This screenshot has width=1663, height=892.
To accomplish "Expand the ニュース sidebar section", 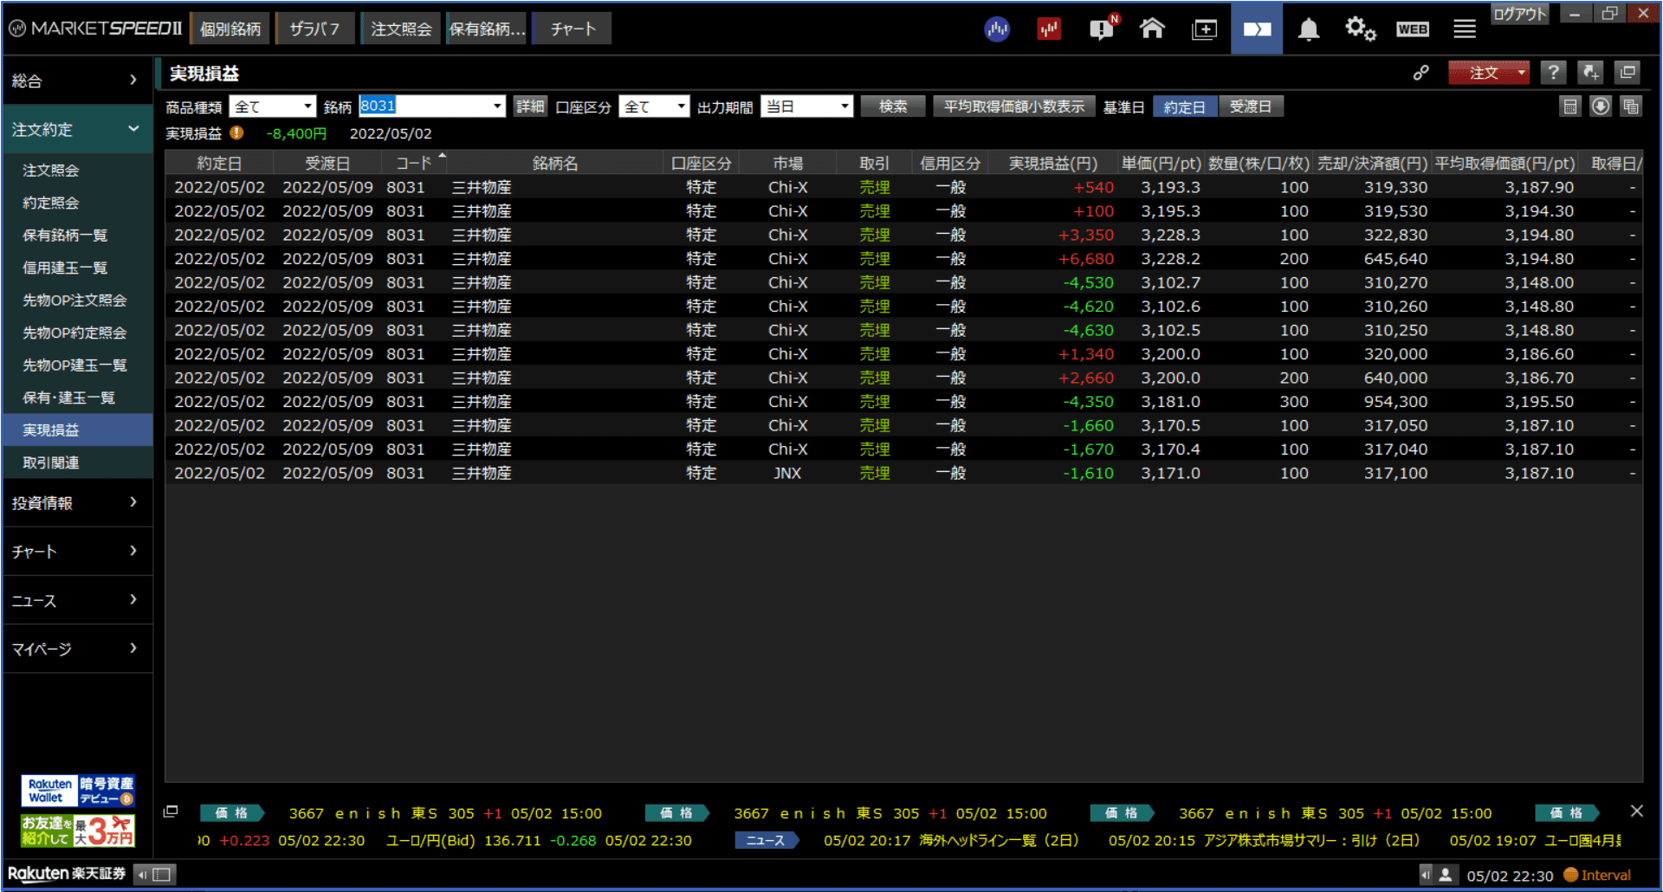I will (77, 600).
